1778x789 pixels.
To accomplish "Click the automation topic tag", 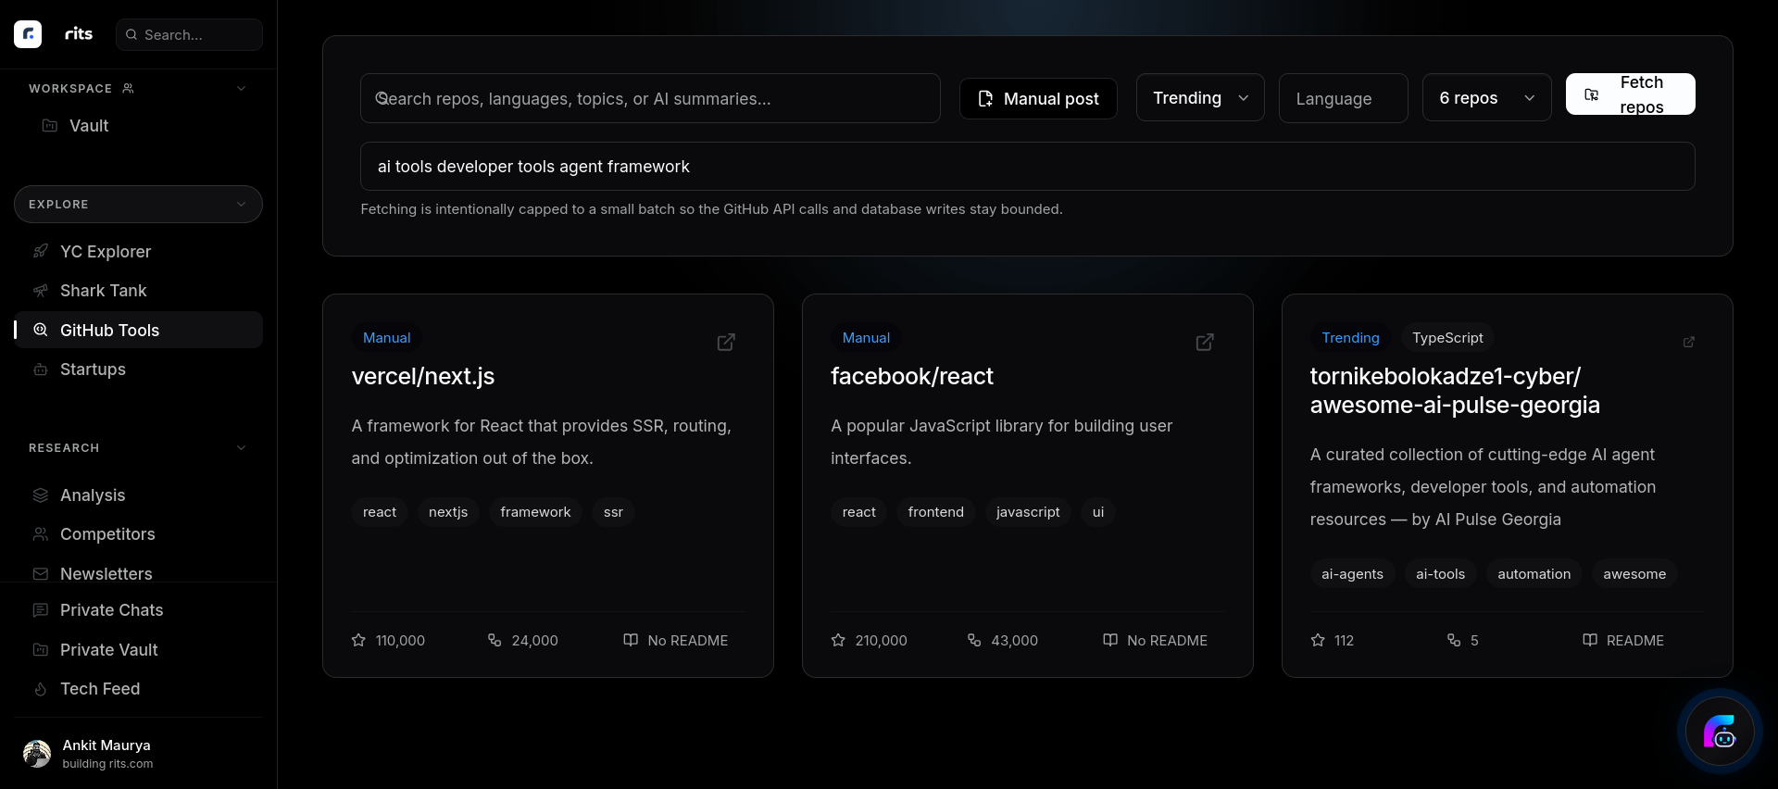I will click(1534, 574).
